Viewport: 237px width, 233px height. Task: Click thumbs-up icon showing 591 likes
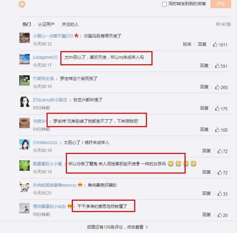tap(217, 66)
